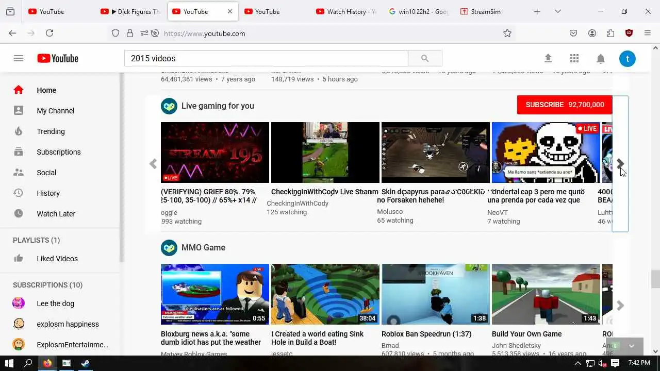The image size is (660, 371).
Task: Open the Firefox application menu
Action: tap(648, 33)
